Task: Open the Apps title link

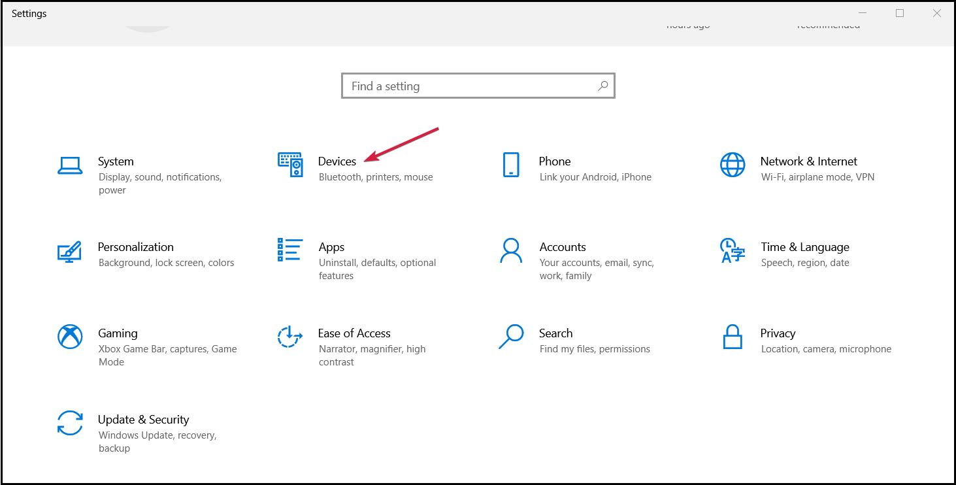Action: pyautogui.click(x=331, y=248)
